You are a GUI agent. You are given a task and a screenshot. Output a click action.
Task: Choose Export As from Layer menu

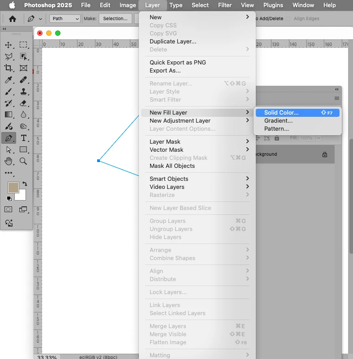[x=165, y=71]
